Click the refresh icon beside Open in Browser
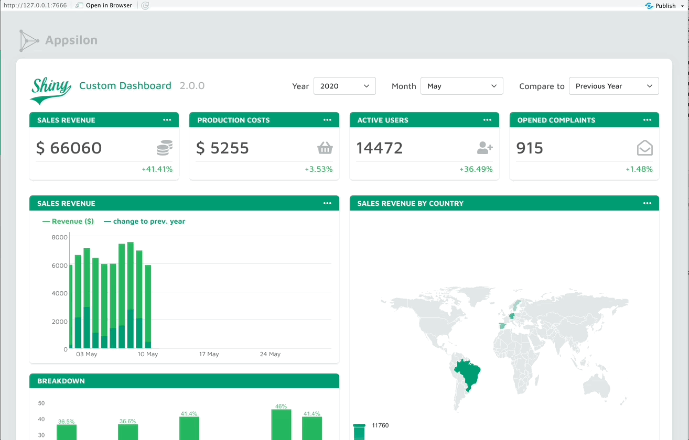689x440 pixels. tap(145, 6)
